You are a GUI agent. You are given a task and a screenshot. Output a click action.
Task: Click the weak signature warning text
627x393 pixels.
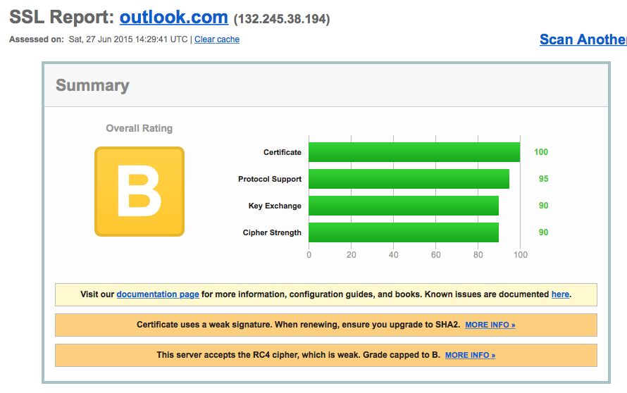(x=298, y=325)
